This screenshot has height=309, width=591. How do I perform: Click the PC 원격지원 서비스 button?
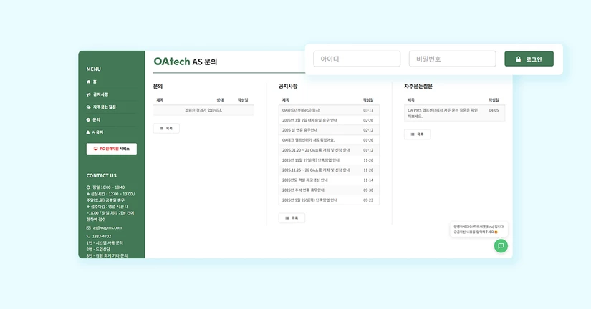tap(112, 149)
